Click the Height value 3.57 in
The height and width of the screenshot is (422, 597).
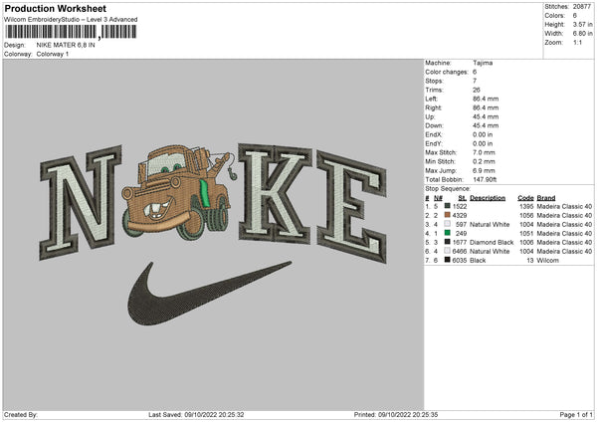point(582,24)
